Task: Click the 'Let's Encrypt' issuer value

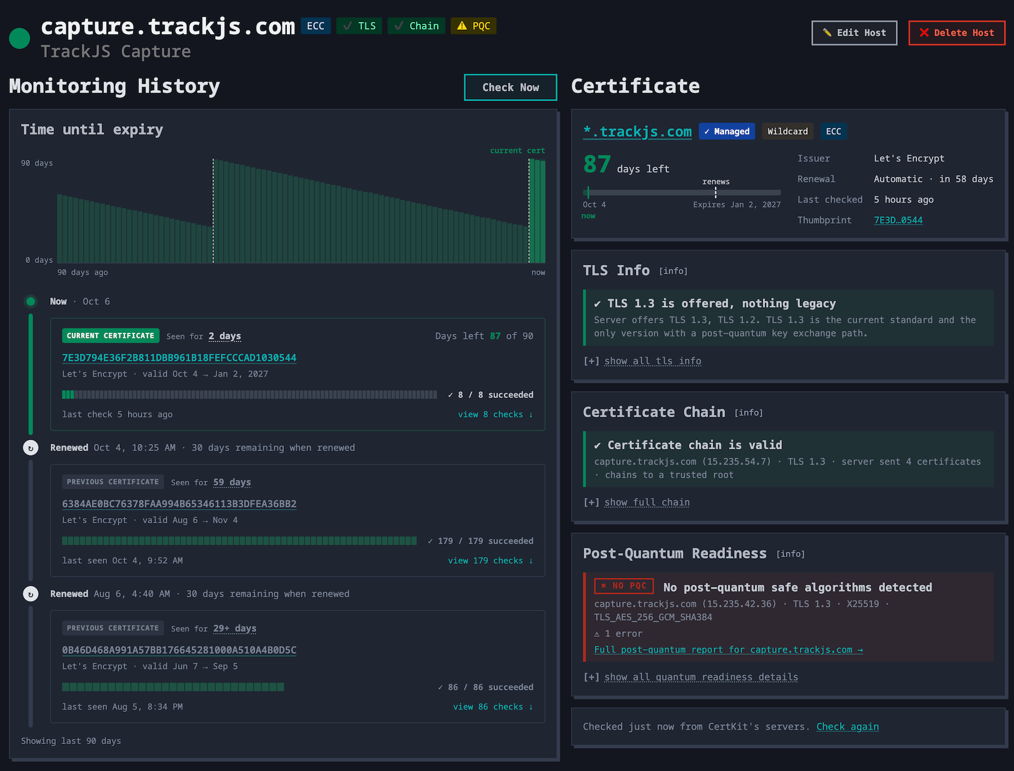Action: [909, 159]
